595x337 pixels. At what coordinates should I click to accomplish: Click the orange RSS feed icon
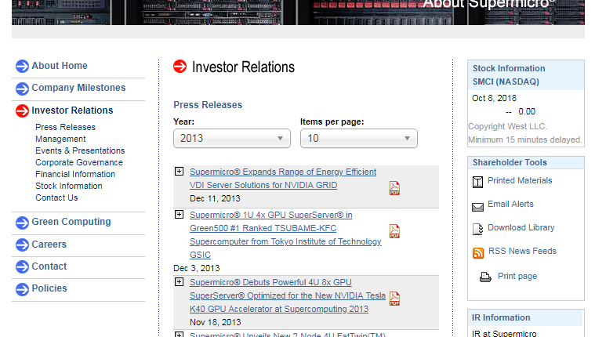pos(478,252)
